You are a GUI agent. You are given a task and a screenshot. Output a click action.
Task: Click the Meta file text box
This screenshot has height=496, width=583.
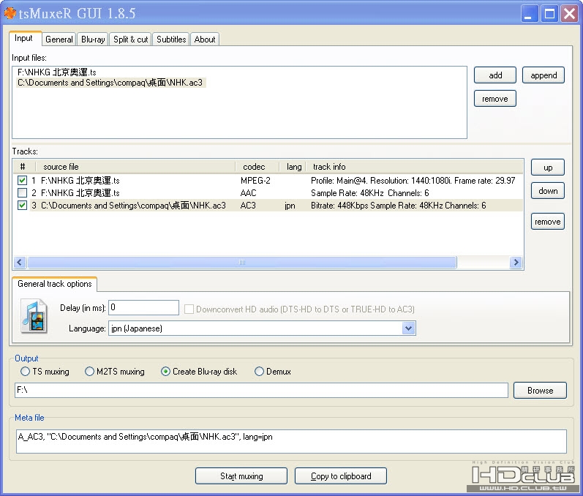(x=291, y=441)
